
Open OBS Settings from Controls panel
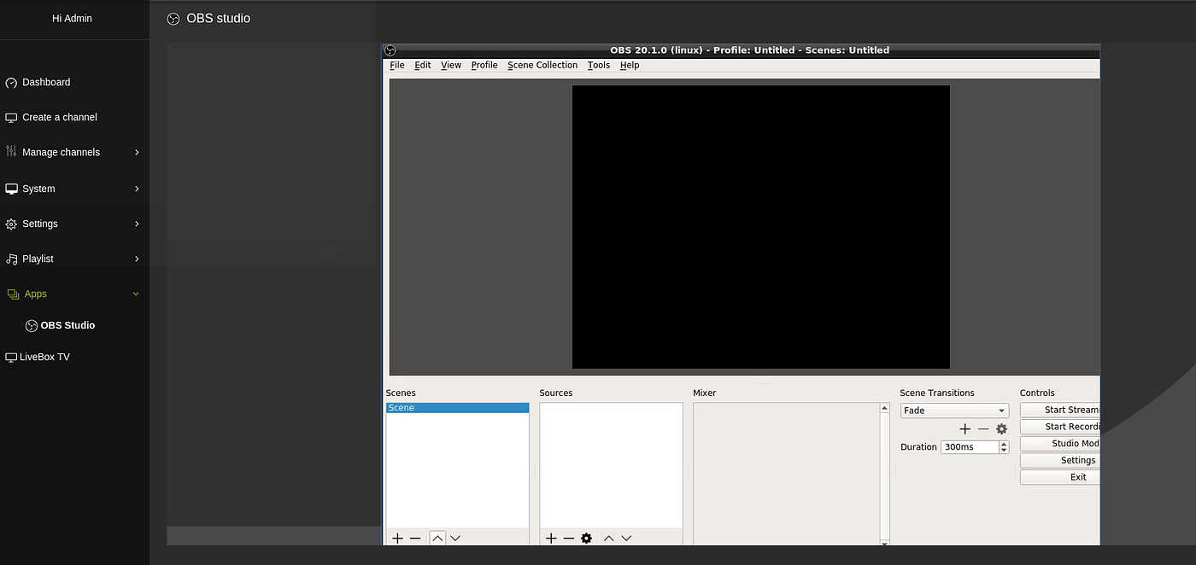(1060, 461)
